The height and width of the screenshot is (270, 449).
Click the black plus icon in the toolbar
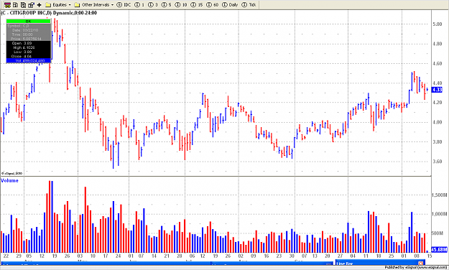pos(40,4)
